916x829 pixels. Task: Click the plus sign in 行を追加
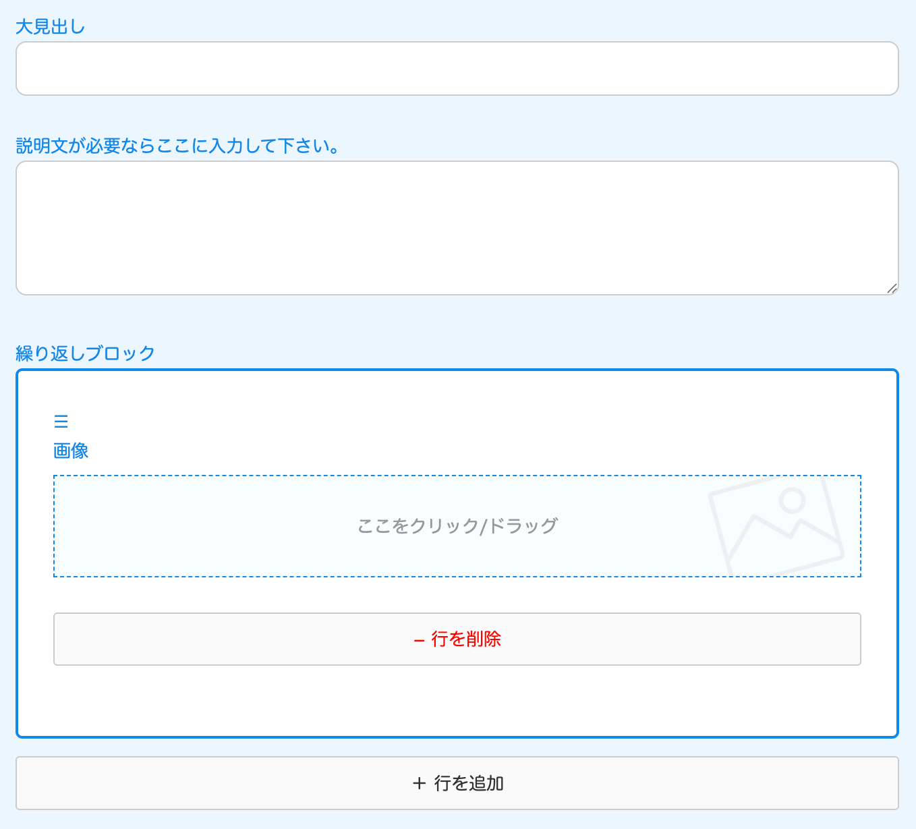419,783
